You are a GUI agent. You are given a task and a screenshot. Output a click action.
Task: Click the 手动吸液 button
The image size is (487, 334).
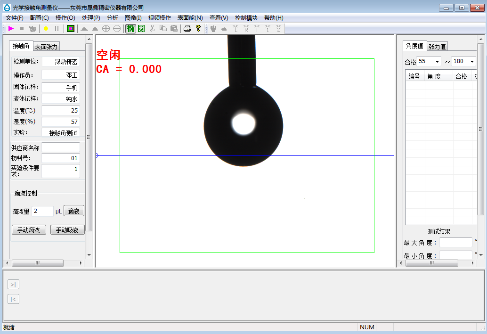coord(67,230)
